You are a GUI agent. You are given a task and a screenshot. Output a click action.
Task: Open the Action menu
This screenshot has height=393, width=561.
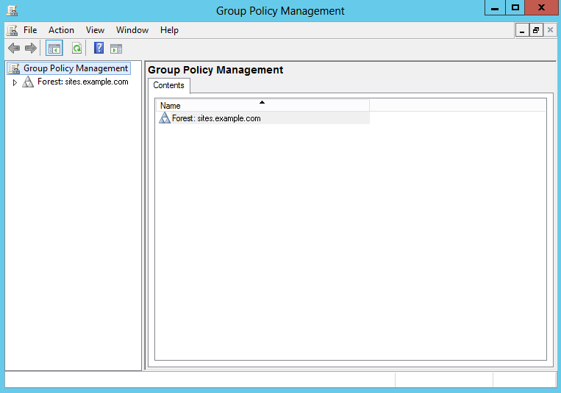[x=61, y=30]
